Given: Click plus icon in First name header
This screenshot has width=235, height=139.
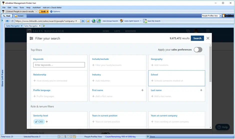Looking at the screenshot, I should (x=142, y=90).
